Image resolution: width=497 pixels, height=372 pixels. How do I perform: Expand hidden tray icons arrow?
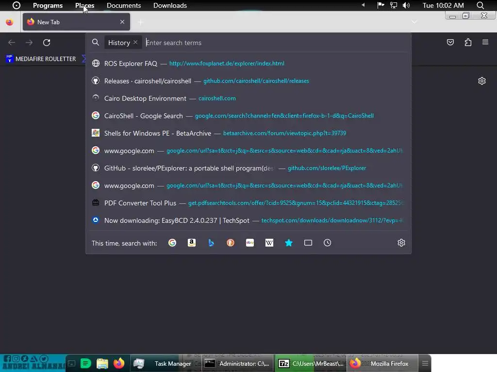[363, 5]
